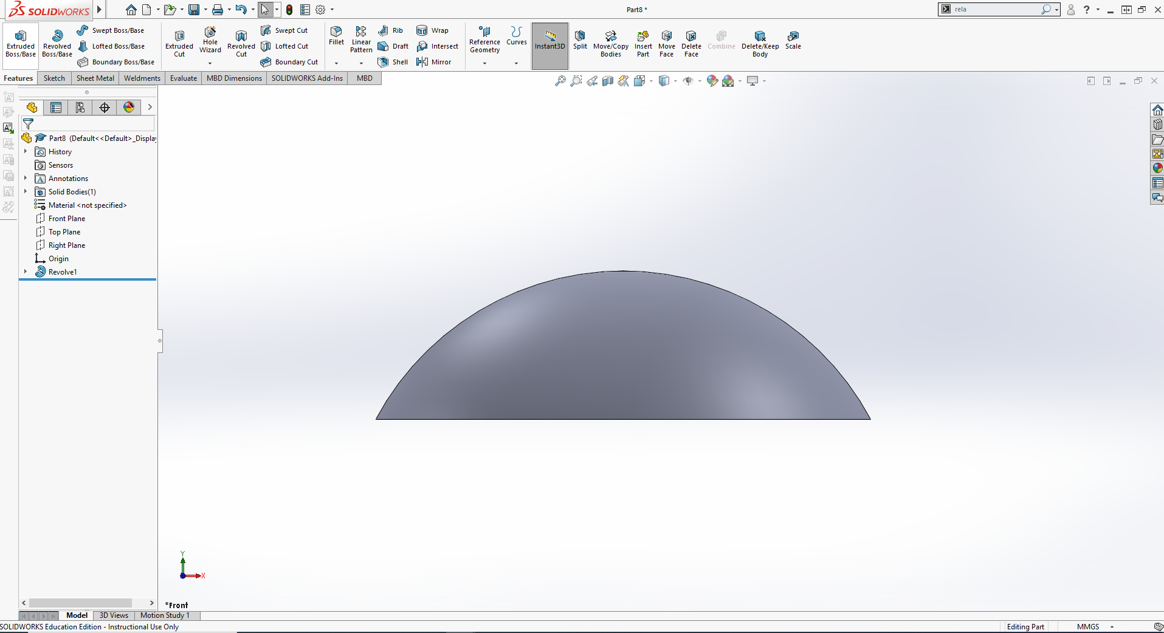Image resolution: width=1164 pixels, height=633 pixels.
Task: Open the Hole Wizard dropdown arrow
Action: point(210,63)
